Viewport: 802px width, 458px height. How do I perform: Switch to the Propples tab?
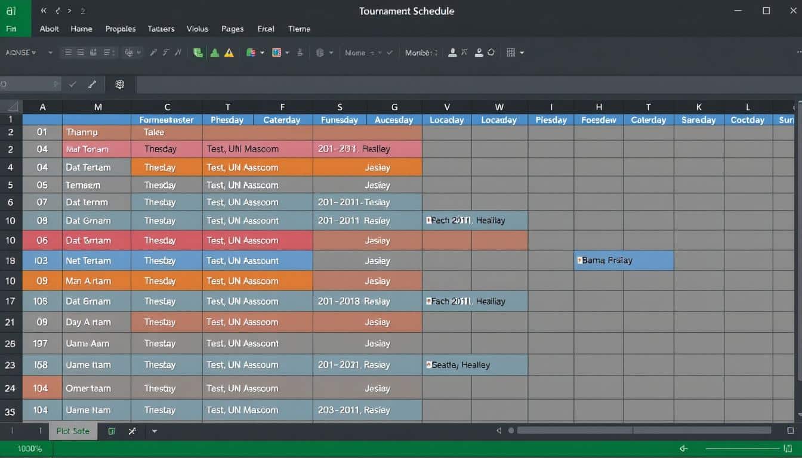[121, 29]
